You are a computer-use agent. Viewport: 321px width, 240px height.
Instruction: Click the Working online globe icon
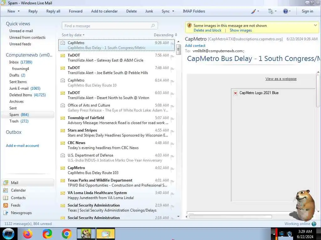(x=314, y=224)
